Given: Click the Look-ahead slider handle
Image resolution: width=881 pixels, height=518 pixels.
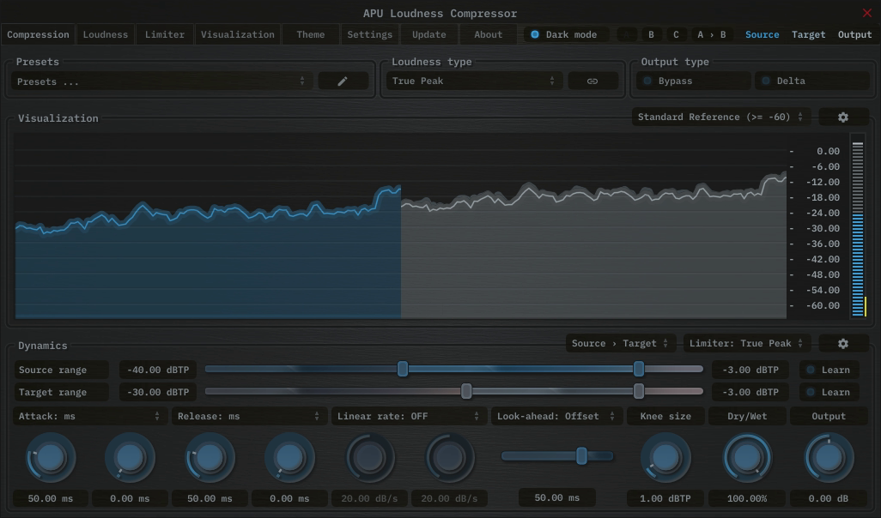Looking at the screenshot, I should click(581, 455).
